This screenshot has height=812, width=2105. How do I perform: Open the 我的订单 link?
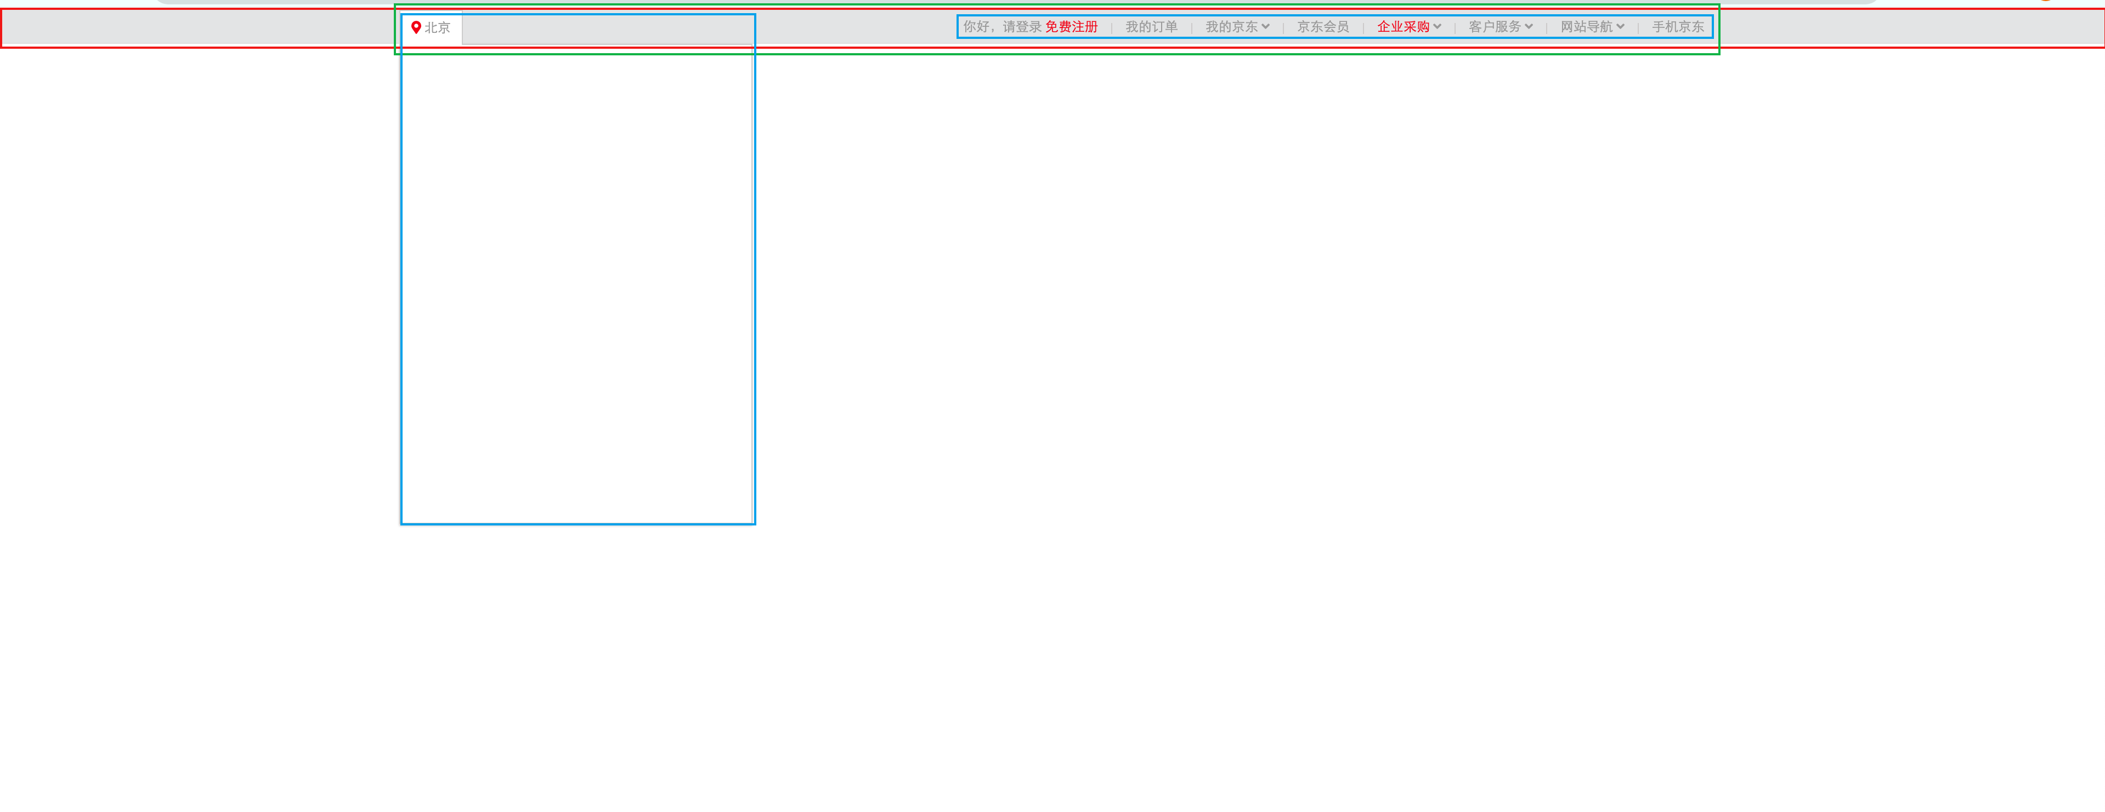click(x=1151, y=27)
